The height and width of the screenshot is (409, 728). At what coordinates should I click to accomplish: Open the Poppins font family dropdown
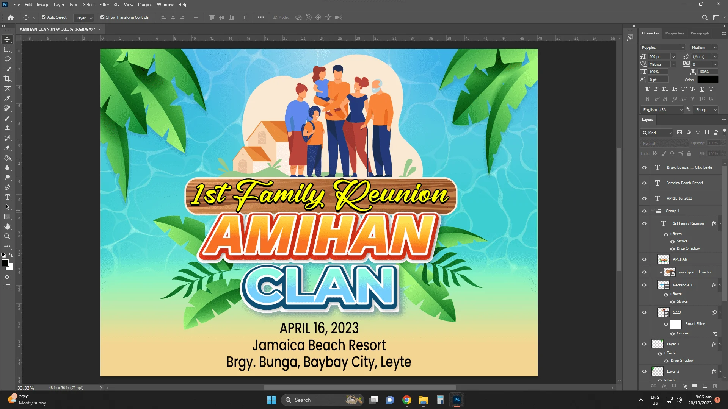click(x=682, y=48)
